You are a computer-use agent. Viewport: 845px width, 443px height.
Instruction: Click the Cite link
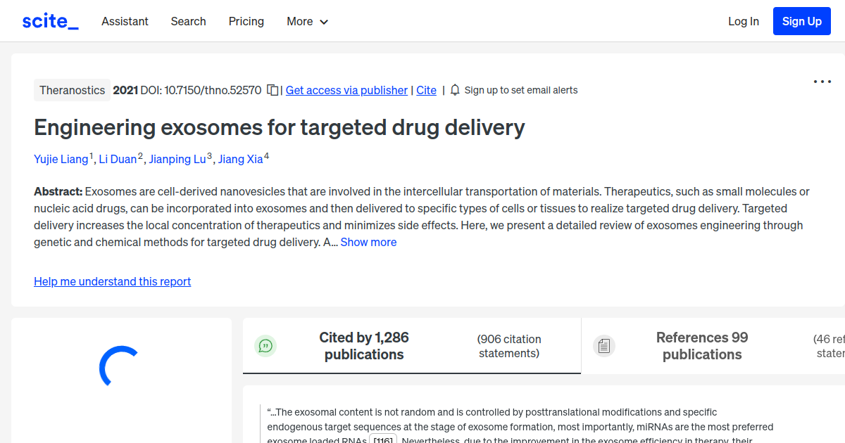click(x=426, y=90)
